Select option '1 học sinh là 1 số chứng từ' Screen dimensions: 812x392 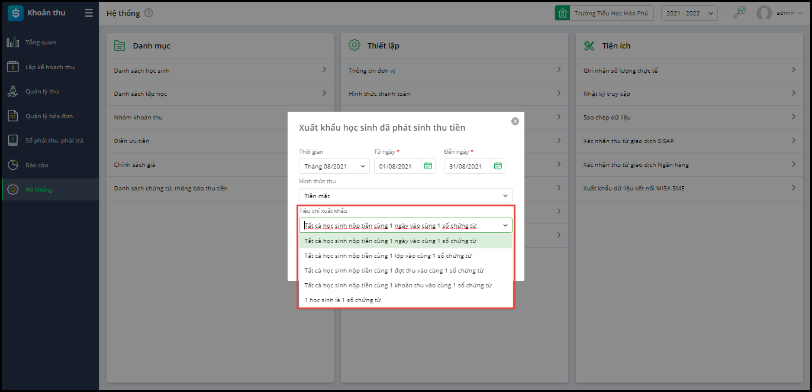pyautogui.click(x=343, y=300)
